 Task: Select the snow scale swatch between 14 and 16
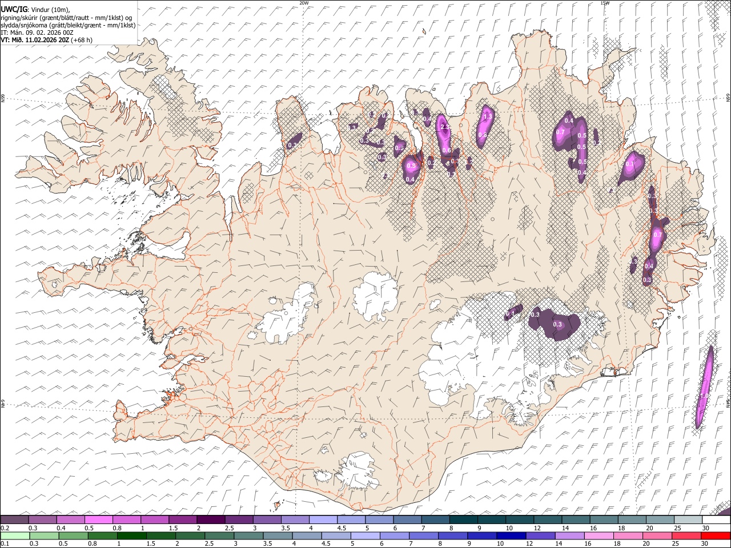tap(575, 520)
